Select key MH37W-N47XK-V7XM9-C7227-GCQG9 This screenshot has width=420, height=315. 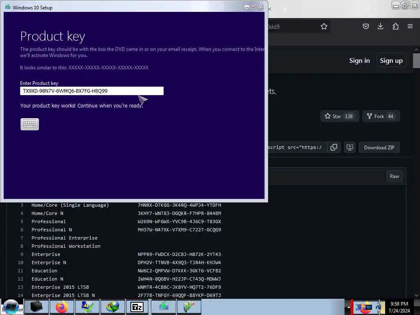tap(180, 230)
